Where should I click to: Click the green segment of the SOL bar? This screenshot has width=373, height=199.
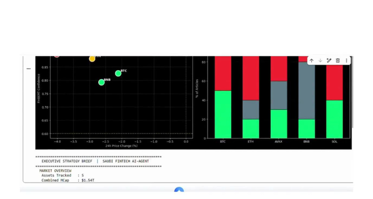click(335, 119)
